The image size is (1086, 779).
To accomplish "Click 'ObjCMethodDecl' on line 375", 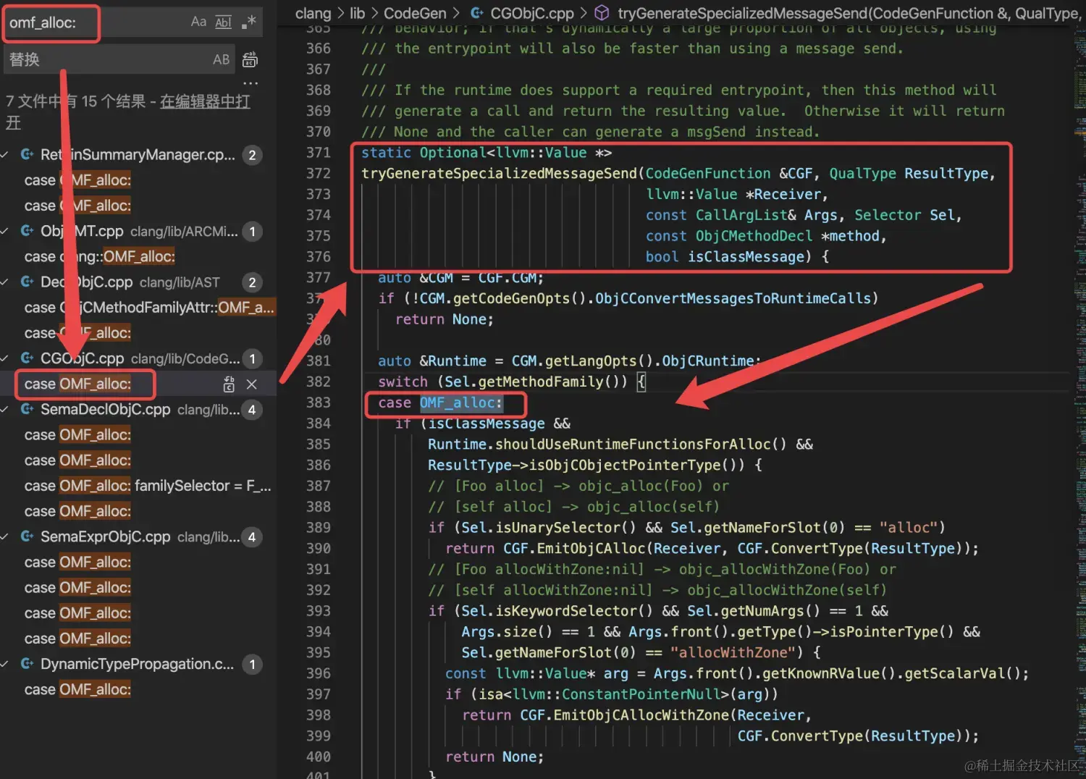I will (754, 236).
